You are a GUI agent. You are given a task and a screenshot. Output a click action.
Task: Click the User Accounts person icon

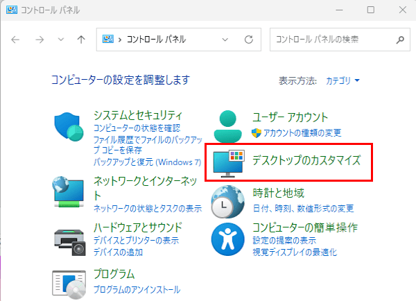tap(227, 126)
